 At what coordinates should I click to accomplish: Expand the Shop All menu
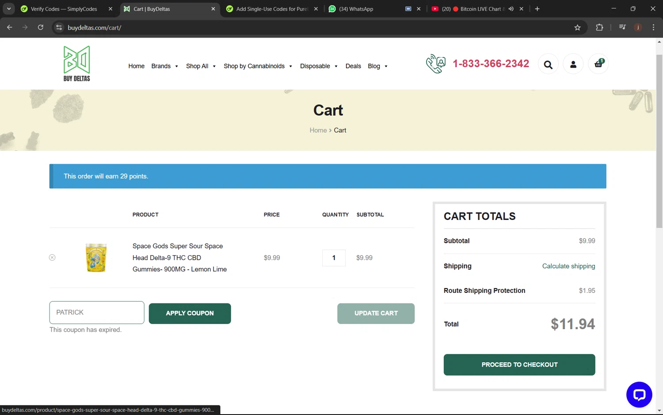[x=201, y=66]
